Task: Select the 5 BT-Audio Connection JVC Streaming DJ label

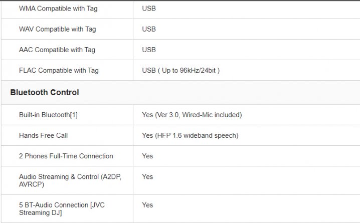Action: 62,208
